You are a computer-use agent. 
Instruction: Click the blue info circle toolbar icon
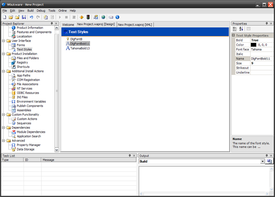117,17
